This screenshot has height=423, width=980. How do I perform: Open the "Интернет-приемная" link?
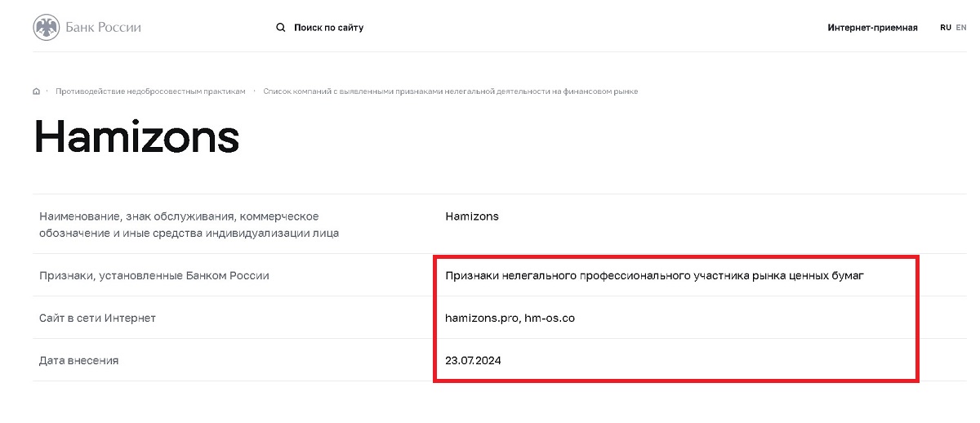pyautogui.click(x=872, y=28)
